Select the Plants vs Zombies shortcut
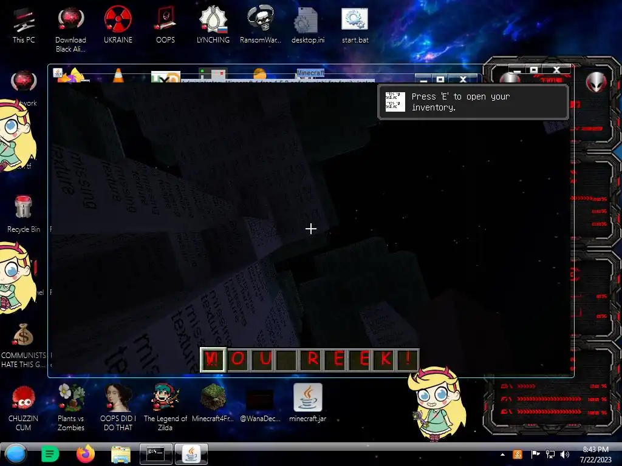The width and height of the screenshot is (622, 466). (71, 408)
